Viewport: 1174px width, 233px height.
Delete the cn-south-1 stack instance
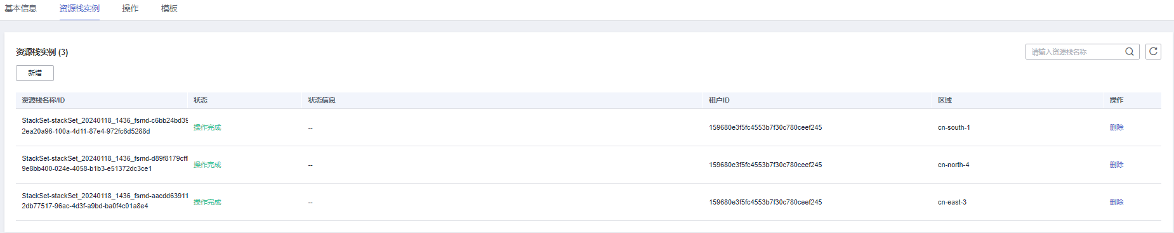click(x=1116, y=127)
